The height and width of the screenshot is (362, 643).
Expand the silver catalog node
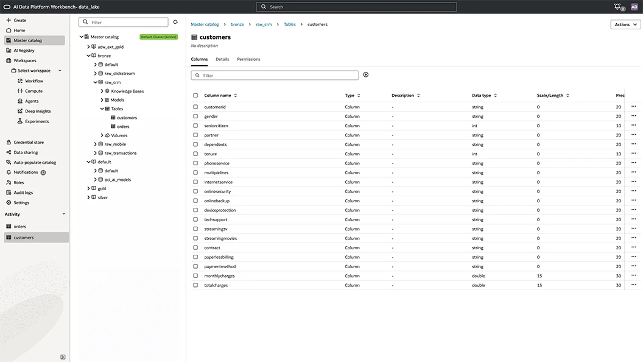point(88,197)
